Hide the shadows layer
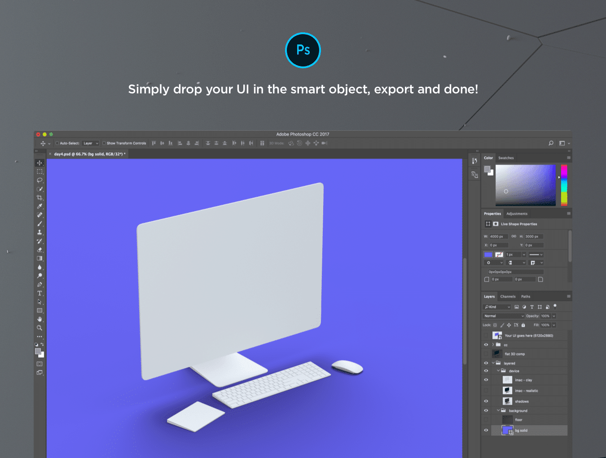Viewport: 606px width, 458px height. click(486, 401)
